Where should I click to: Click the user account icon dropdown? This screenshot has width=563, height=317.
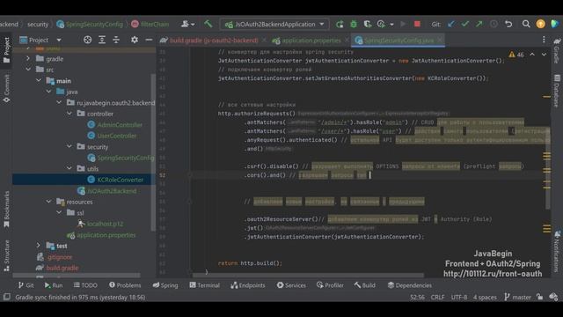[x=187, y=24]
